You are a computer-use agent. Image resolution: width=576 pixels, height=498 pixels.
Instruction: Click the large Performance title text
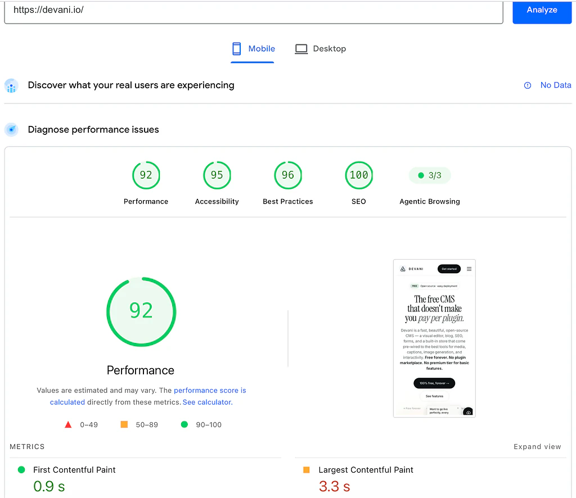(x=140, y=370)
